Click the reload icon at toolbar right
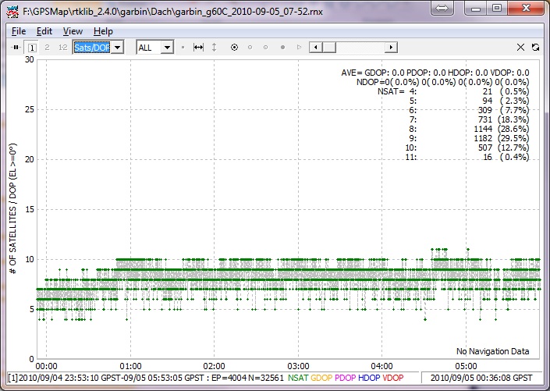The image size is (550, 391). [x=536, y=48]
